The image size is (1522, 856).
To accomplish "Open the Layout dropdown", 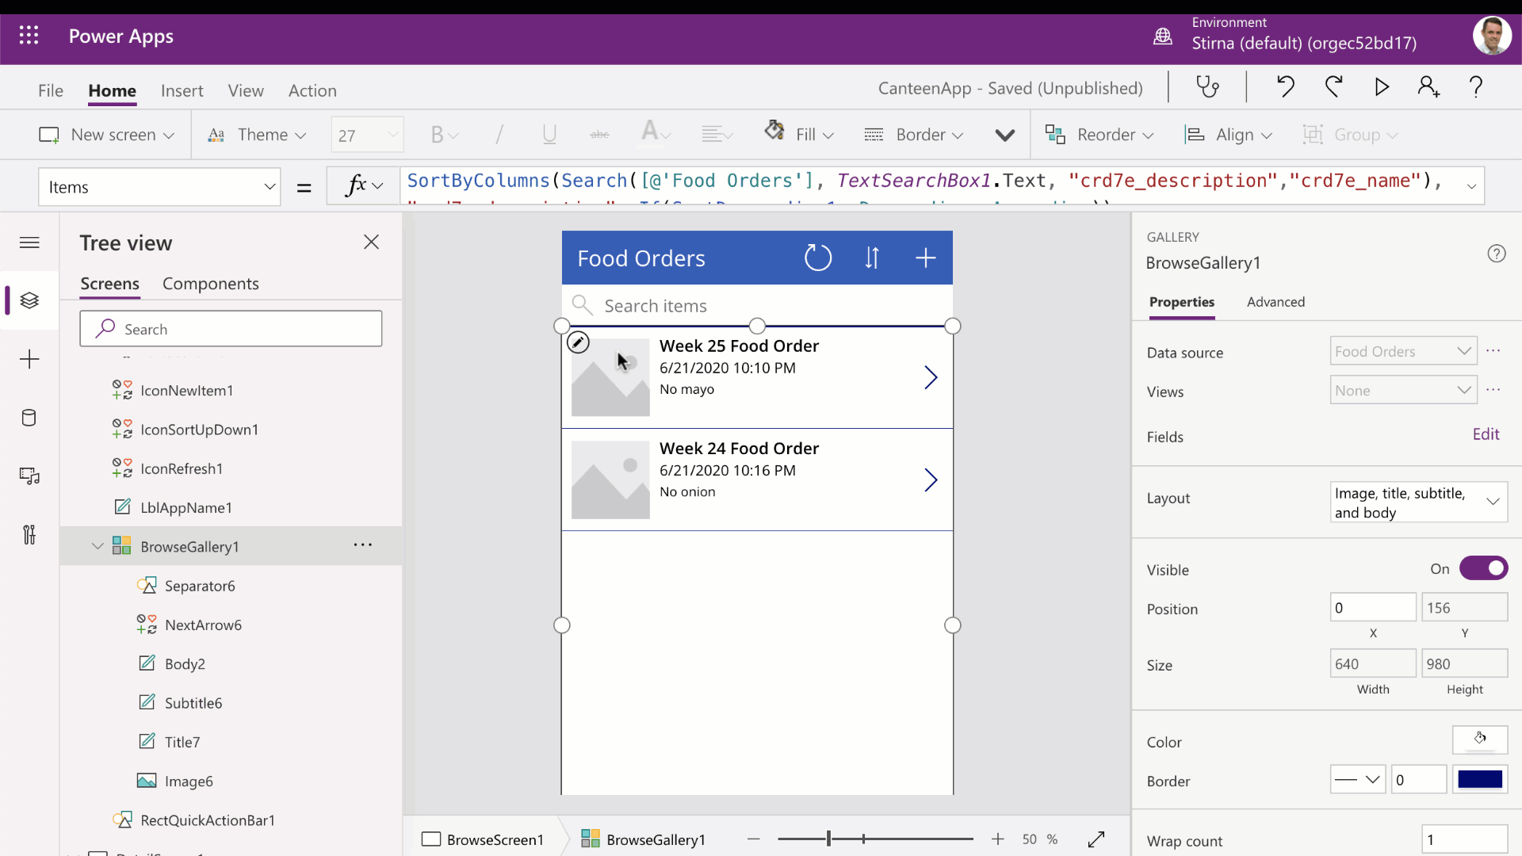I will pyautogui.click(x=1418, y=503).
